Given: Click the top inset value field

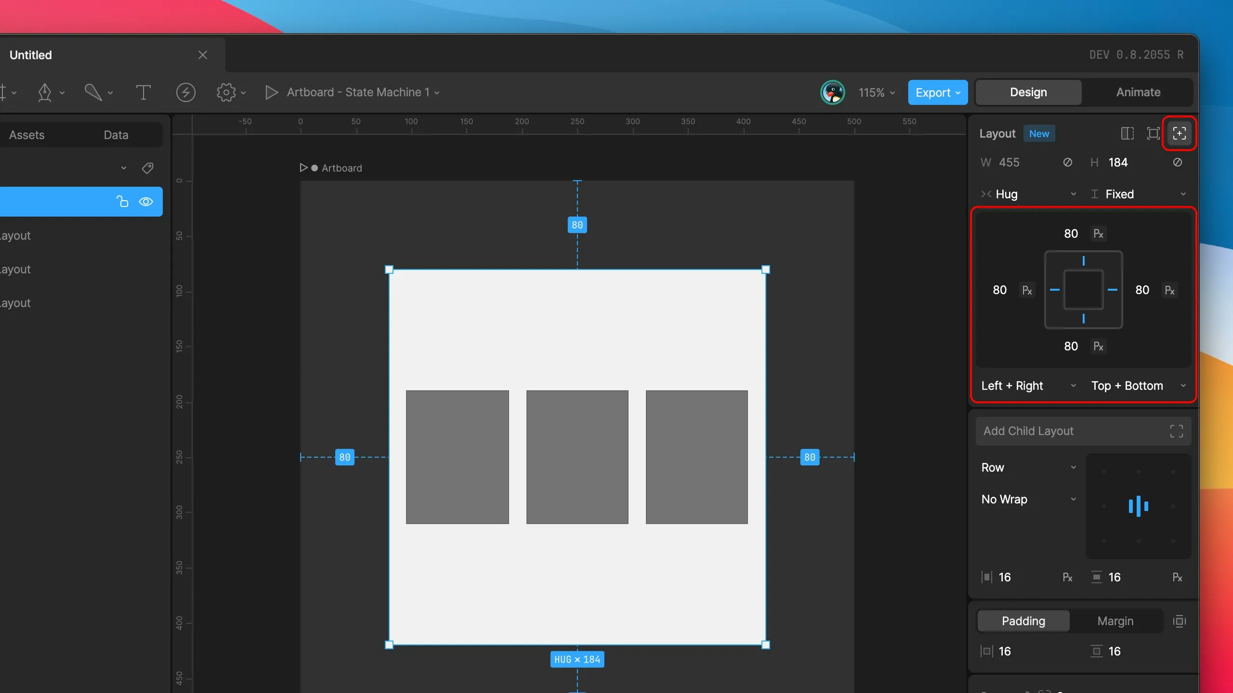Looking at the screenshot, I should pyautogui.click(x=1071, y=234).
